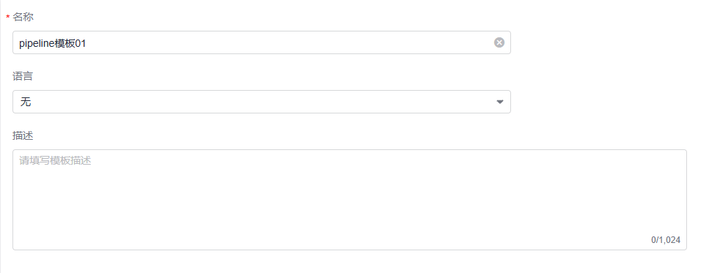
Task: Open the 语言 dropdown showing 无
Action: (261, 102)
